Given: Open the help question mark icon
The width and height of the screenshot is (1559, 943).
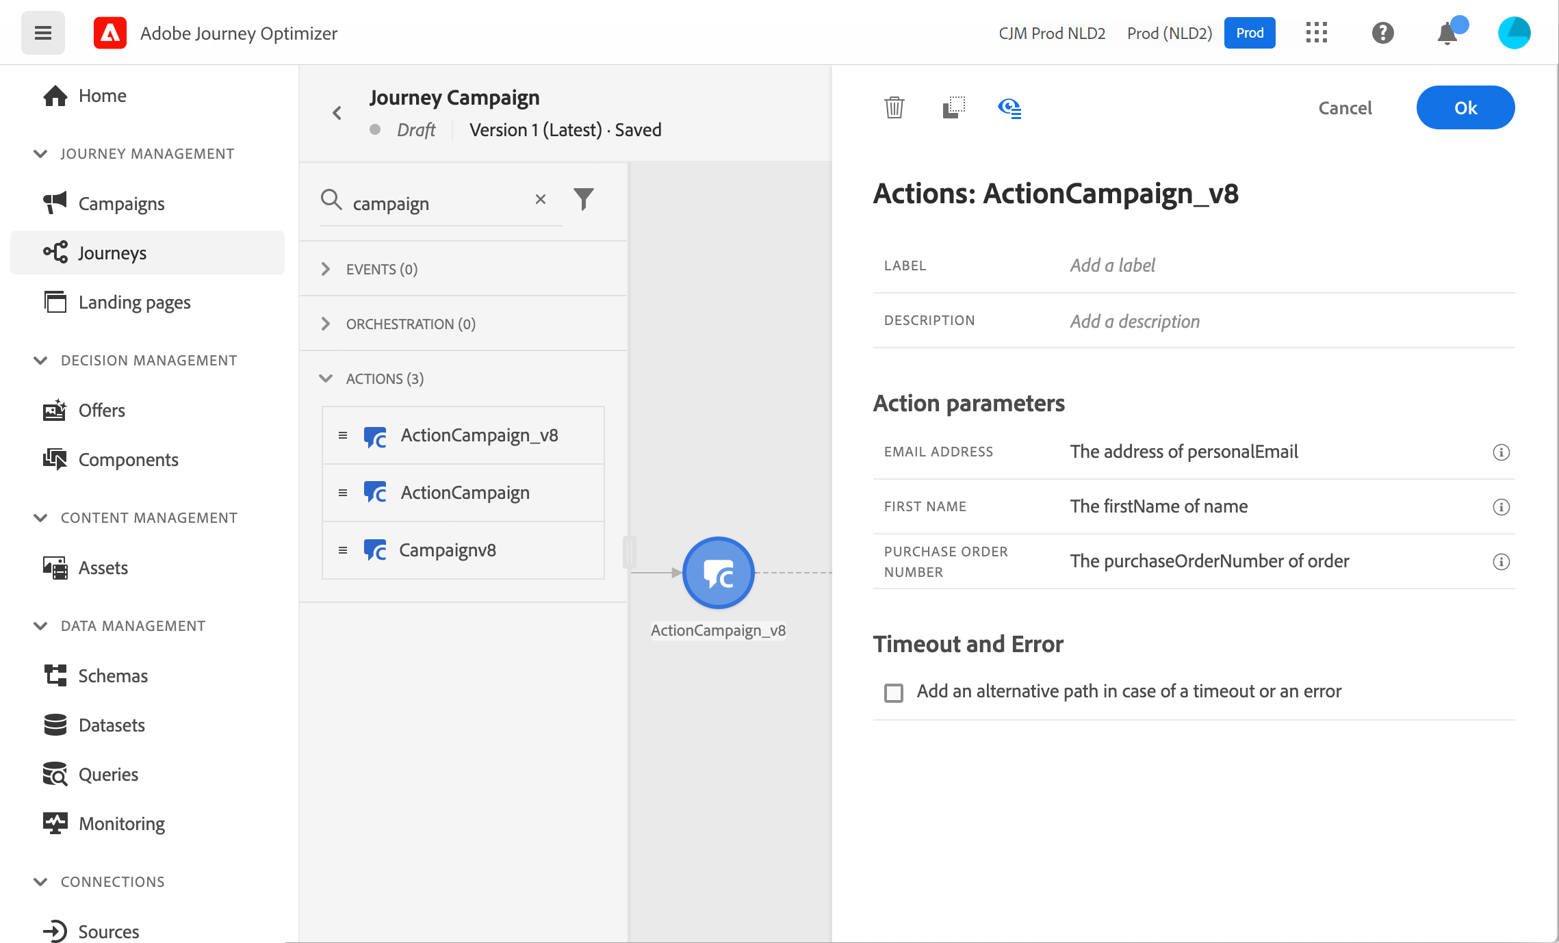Looking at the screenshot, I should [1382, 33].
